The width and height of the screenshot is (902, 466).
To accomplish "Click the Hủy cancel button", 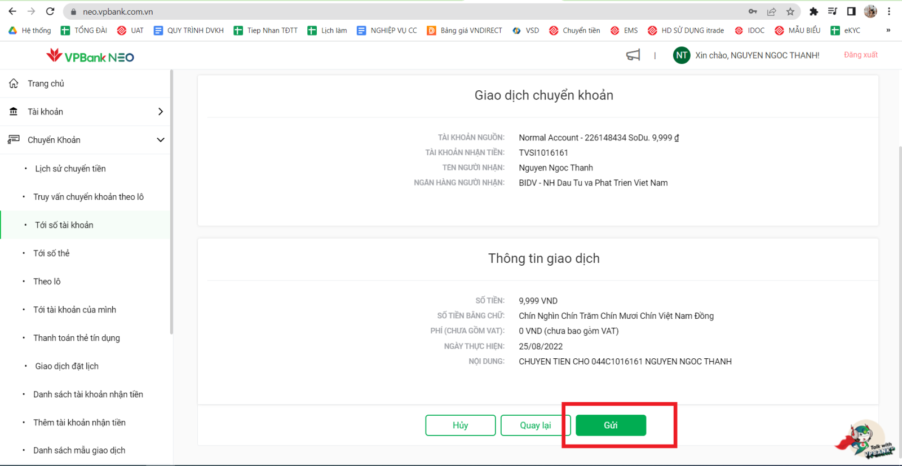I will coord(460,425).
